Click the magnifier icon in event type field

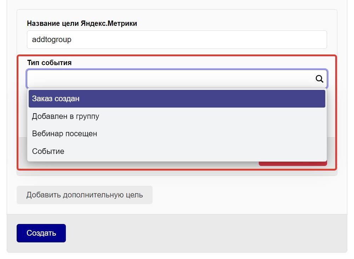coord(319,79)
